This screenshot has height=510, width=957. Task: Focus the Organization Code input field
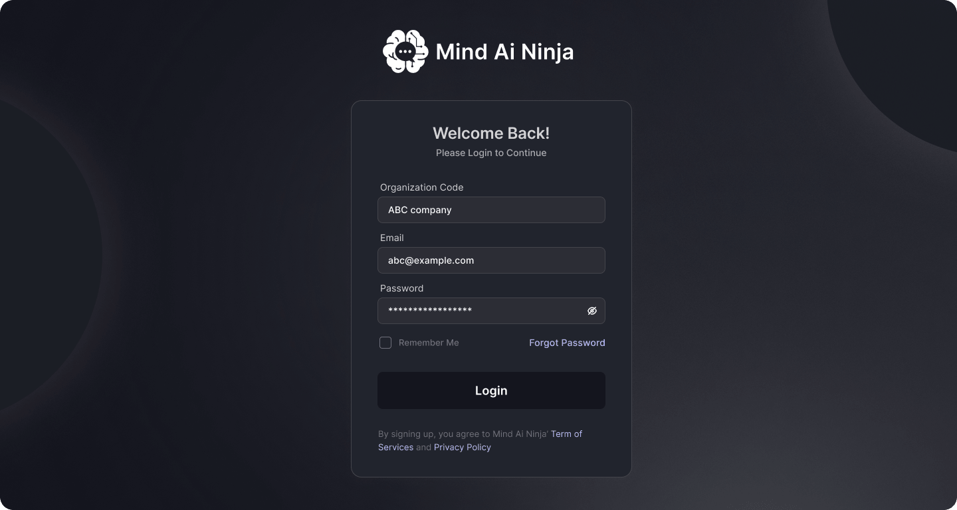pos(491,210)
